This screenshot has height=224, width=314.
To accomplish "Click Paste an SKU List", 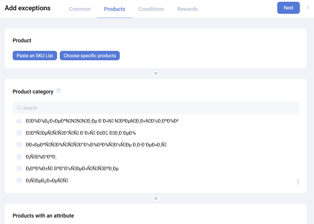I will [35, 56].
